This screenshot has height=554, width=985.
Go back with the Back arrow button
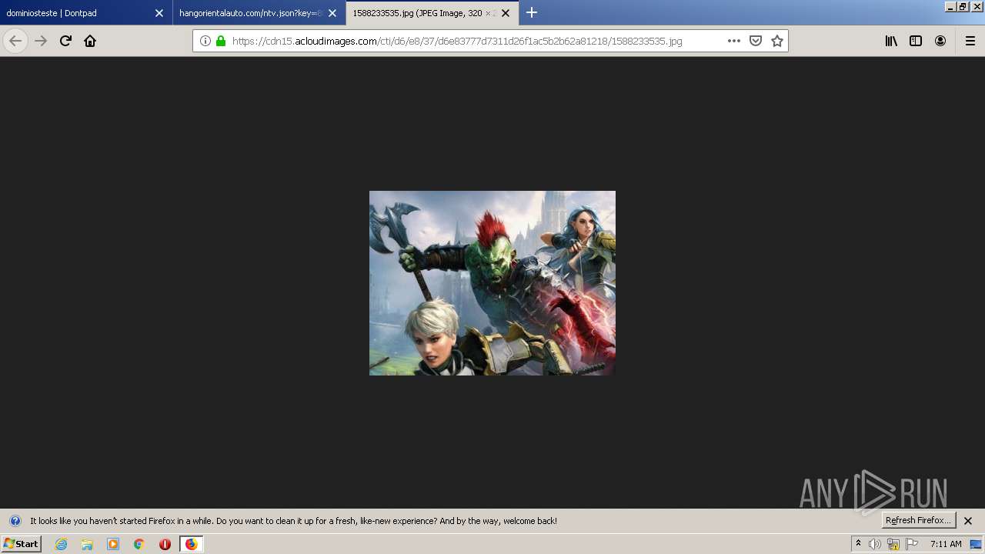click(x=15, y=41)
